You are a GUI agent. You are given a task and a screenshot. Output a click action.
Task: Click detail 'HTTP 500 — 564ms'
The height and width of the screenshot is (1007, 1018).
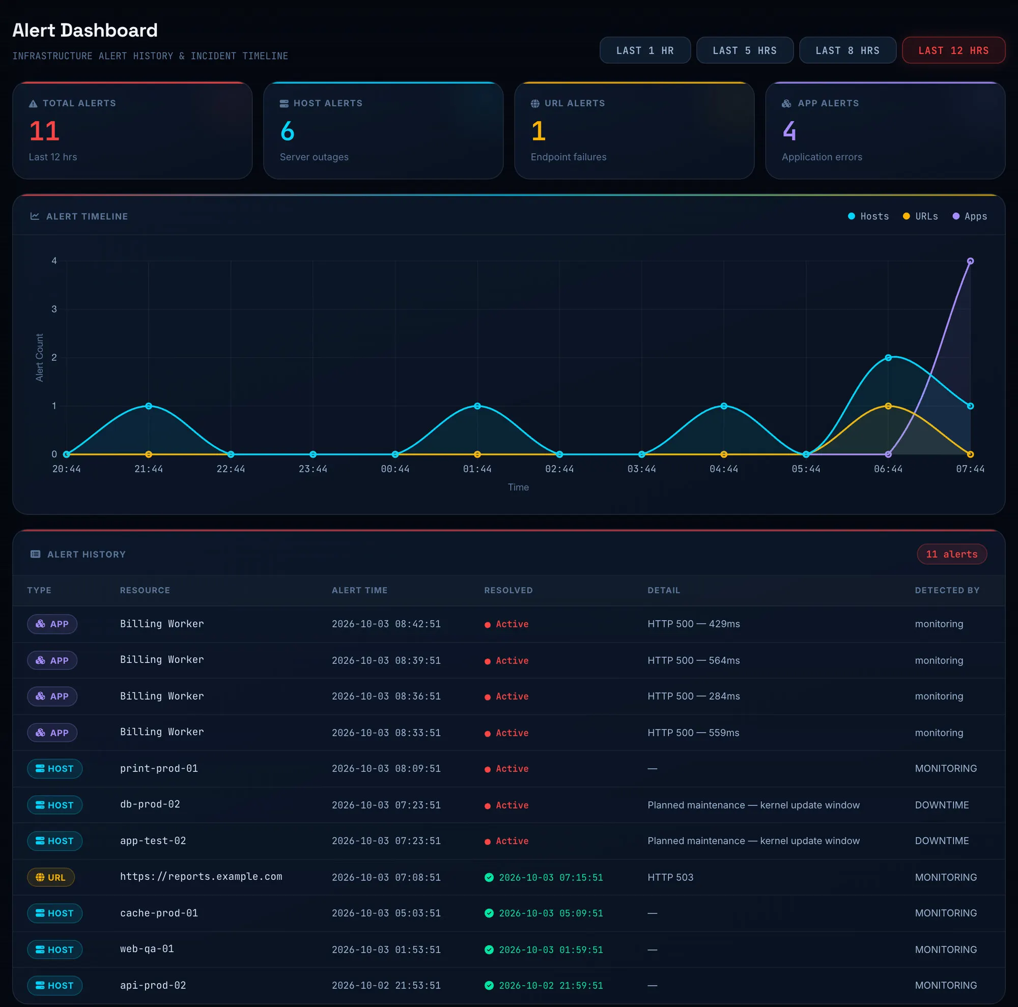coord(693,660)
